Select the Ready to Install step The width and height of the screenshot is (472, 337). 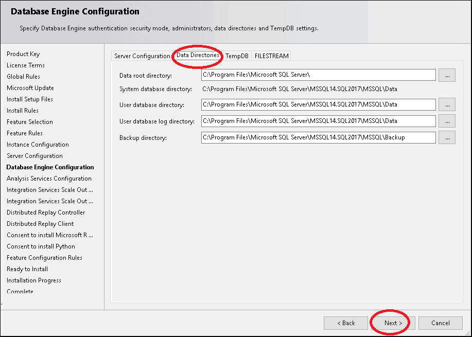(x=27, y=269)
